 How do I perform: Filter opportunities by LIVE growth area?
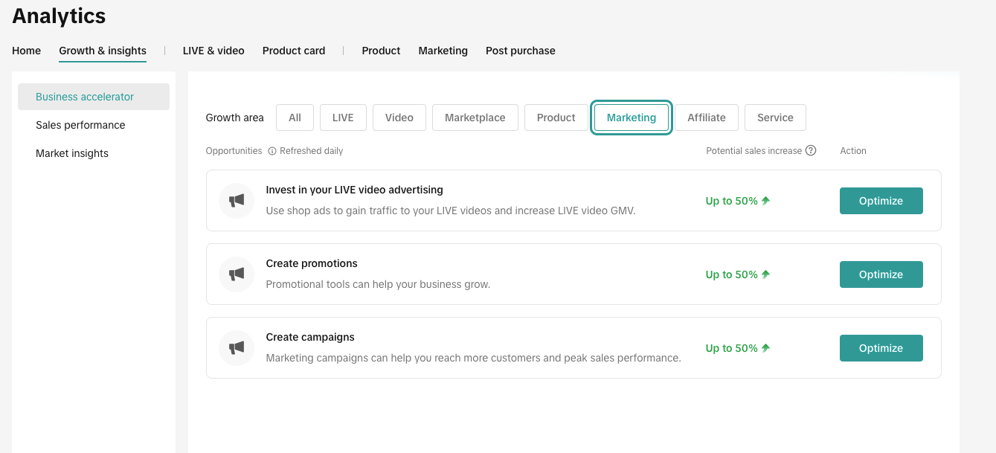pos(343,118)
